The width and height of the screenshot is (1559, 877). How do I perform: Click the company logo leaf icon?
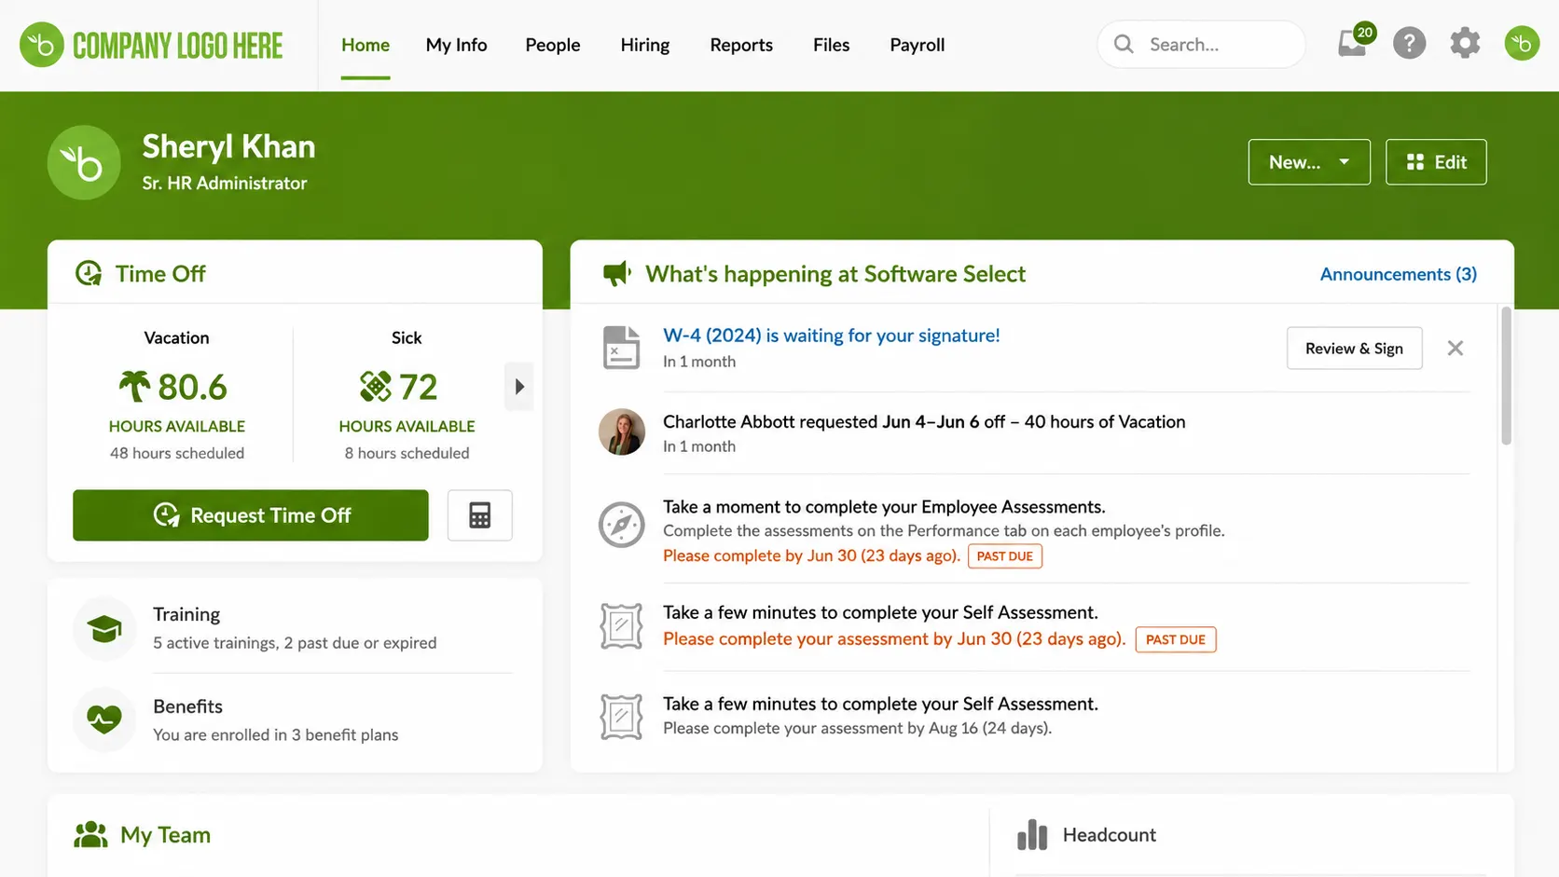tap(42, 45)
